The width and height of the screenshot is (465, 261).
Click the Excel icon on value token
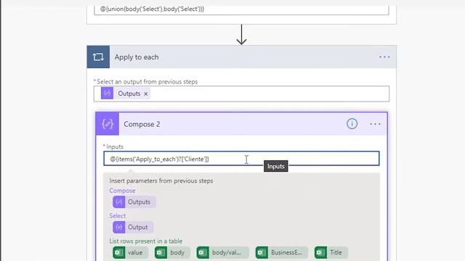[x=119, y=253]
